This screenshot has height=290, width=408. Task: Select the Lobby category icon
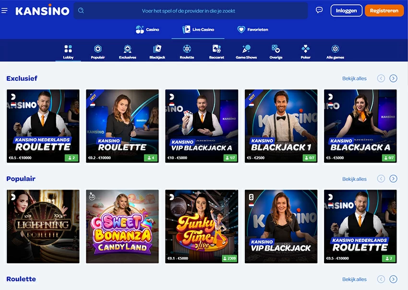coord(68,50)
